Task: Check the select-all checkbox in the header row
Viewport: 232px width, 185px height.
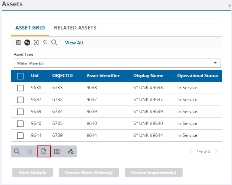Action: coord(20,76)
